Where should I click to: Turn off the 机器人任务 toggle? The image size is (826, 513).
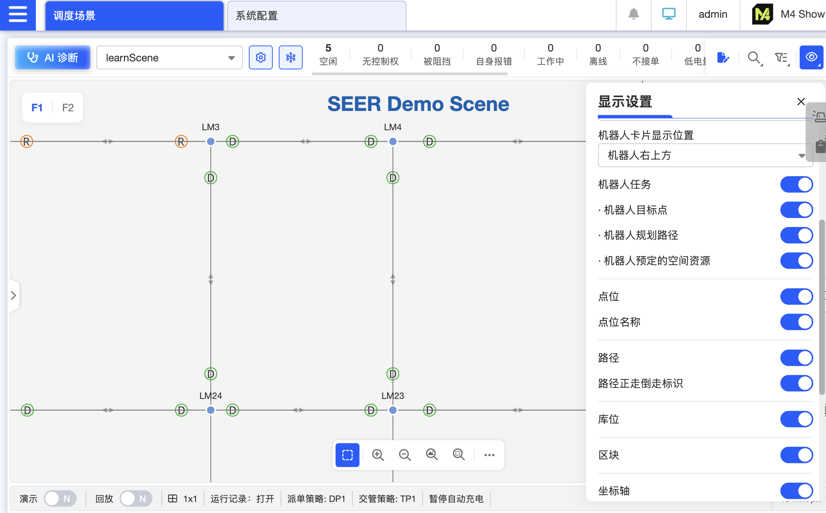point(796,185)
